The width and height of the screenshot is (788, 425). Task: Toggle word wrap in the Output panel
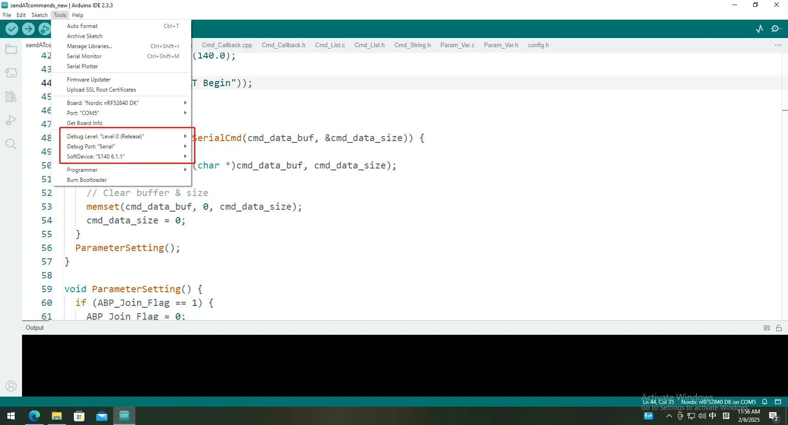[767, 328]
